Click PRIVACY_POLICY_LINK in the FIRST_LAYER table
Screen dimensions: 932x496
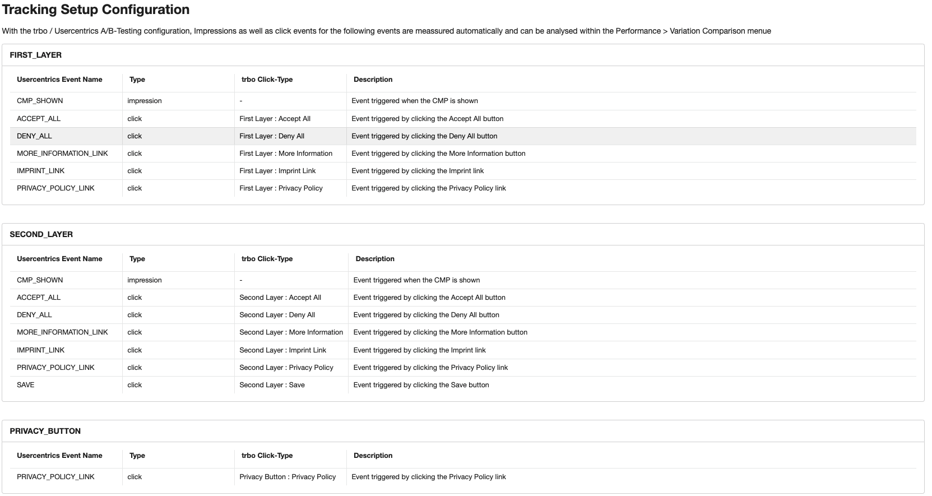(55, 188)
